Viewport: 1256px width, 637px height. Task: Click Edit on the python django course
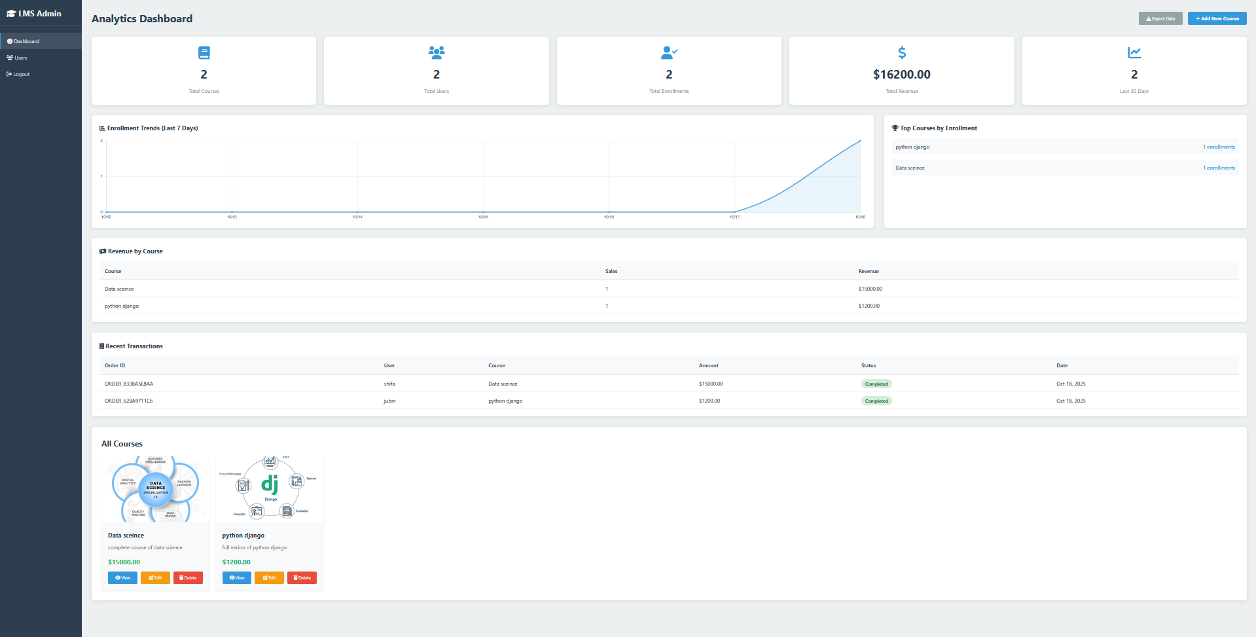(x=269, y=577)
